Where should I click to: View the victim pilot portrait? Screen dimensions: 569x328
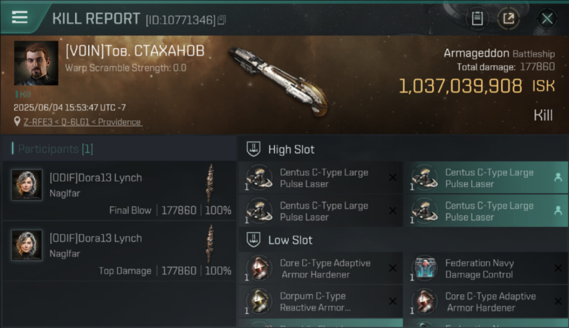coord(36,63)
